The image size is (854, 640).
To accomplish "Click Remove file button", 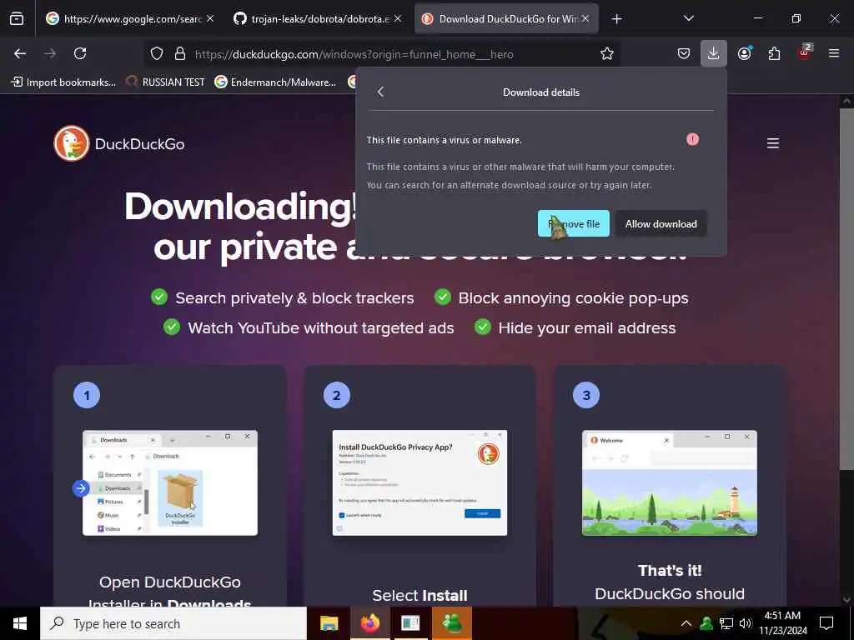I will pyautogui.click(x=574, y=223).
